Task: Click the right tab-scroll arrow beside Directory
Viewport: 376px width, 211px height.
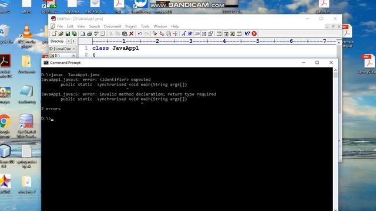Action: (73, 42)
